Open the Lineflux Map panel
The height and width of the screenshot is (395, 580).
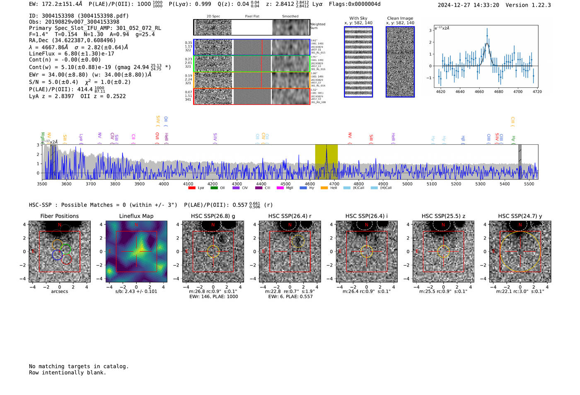tap(136, 252)
